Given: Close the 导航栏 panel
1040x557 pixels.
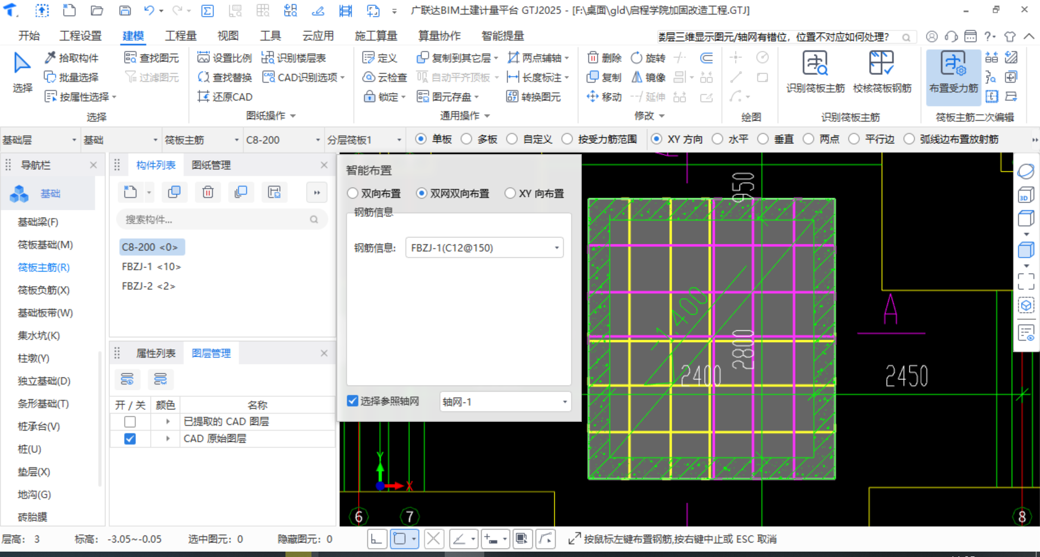Looking at the screenshot, I should (93, 165).
